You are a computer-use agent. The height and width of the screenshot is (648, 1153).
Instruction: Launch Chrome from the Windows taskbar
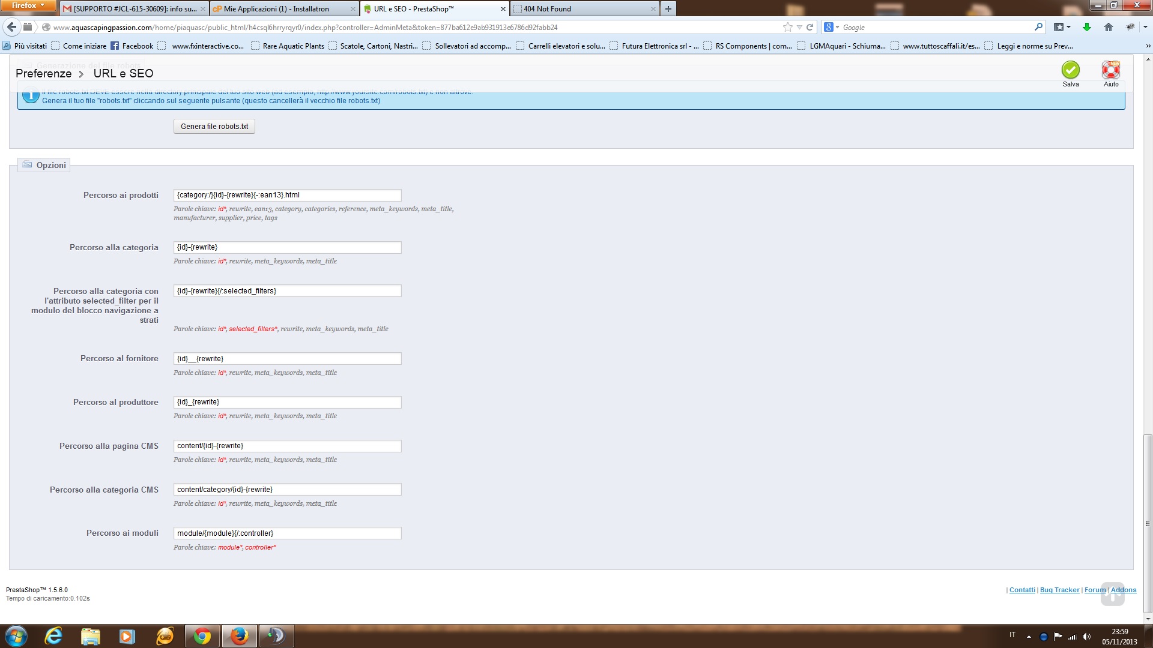coord(202,636)
